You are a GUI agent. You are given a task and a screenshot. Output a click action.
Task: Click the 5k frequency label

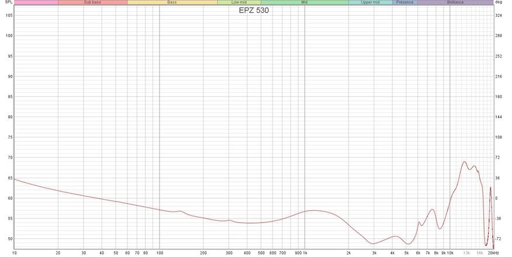406,253
